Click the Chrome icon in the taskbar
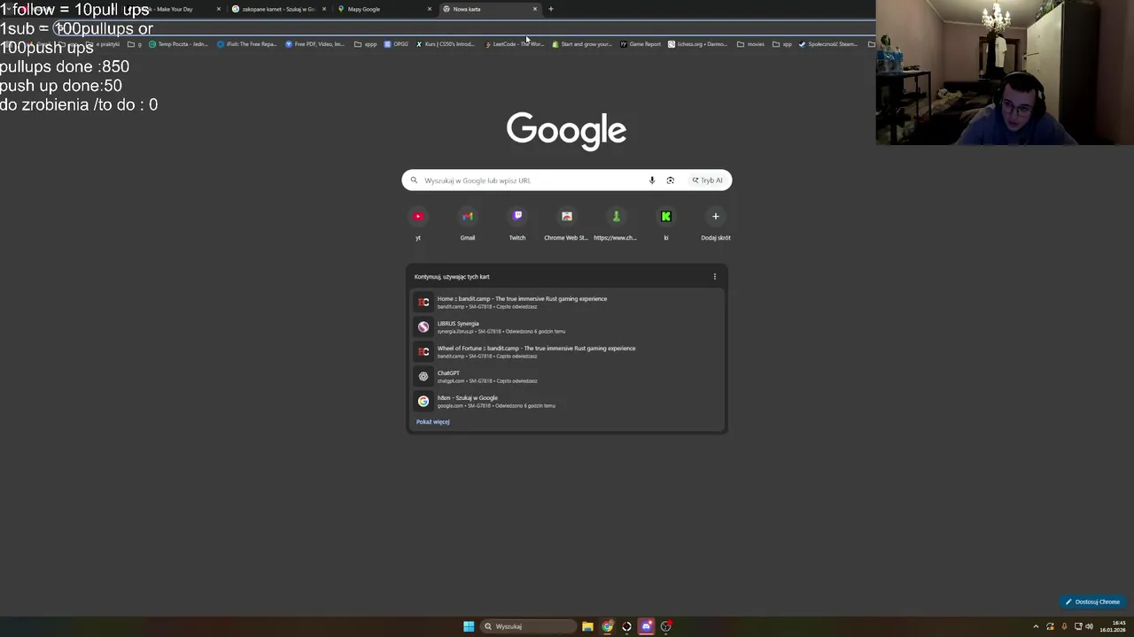Viewport: 1134px width, 637px height. (x=607, y=626)
